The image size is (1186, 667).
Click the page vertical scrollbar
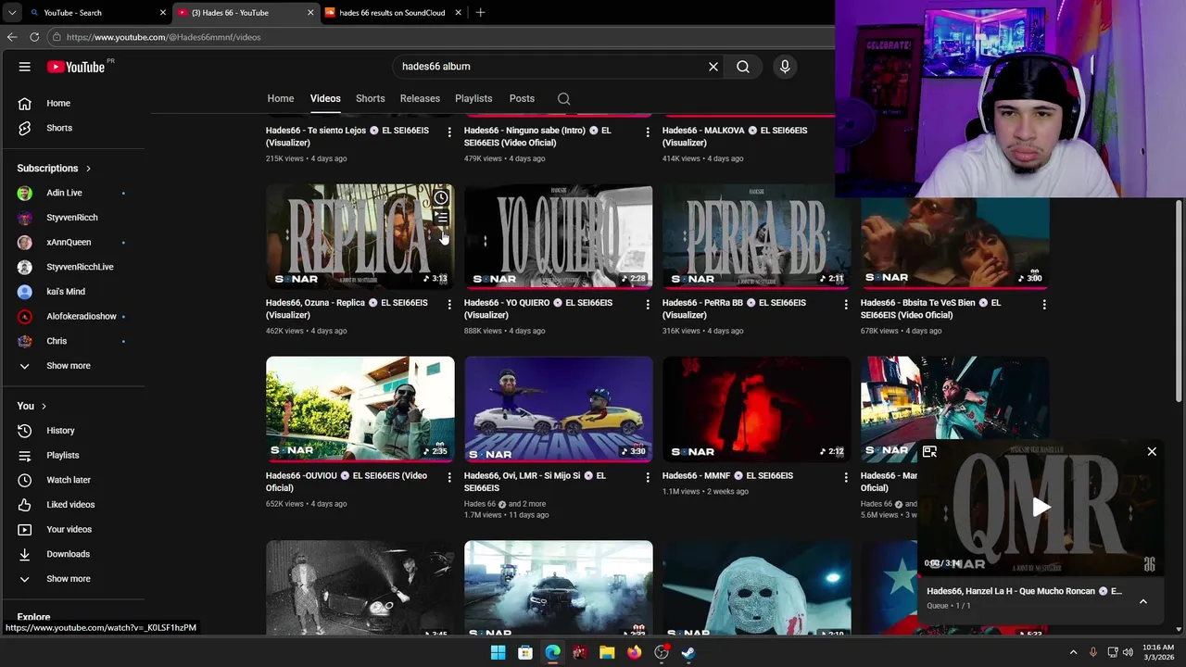(1179, 301)
